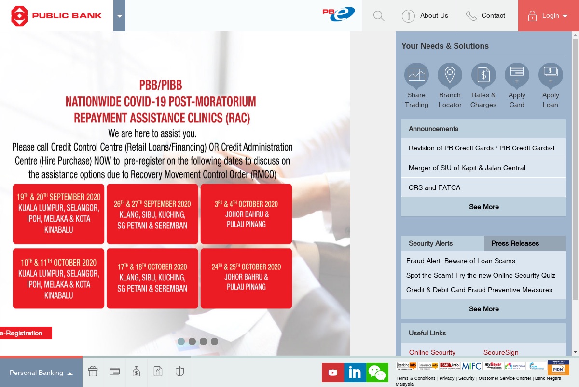Click the credit card icon in bottom bar
The width and height of the screenshot is (579, 387).
(x=115, y=372)
